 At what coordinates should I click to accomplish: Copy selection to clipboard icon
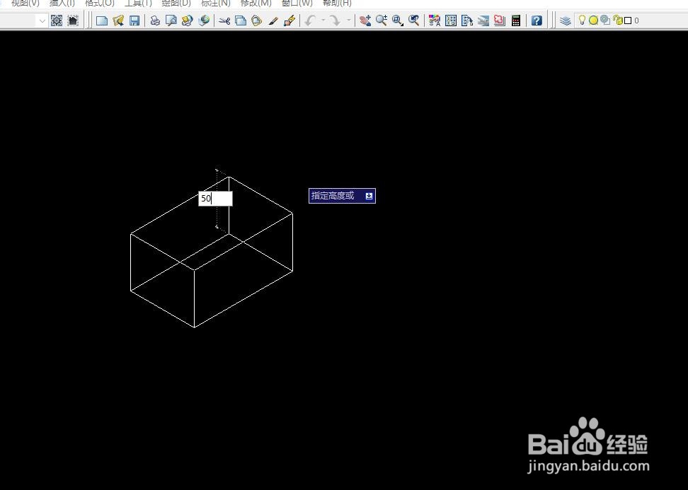[241, 21]
